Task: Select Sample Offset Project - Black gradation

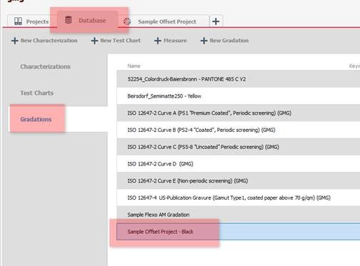Action: [239, 232]
